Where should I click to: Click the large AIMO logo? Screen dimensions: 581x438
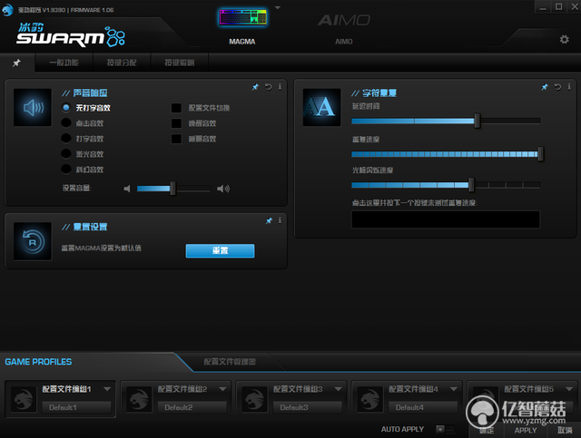[343, 20]
